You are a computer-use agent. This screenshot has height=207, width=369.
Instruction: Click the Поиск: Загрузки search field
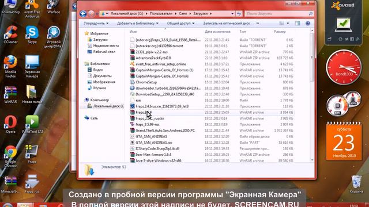(x=279, y=14)
